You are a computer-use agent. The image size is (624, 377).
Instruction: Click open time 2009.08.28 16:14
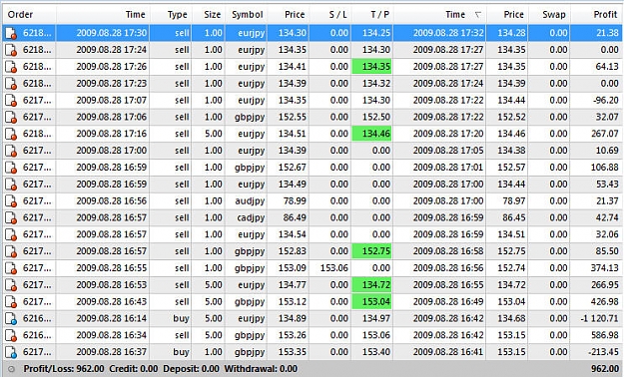click(112, 319)
